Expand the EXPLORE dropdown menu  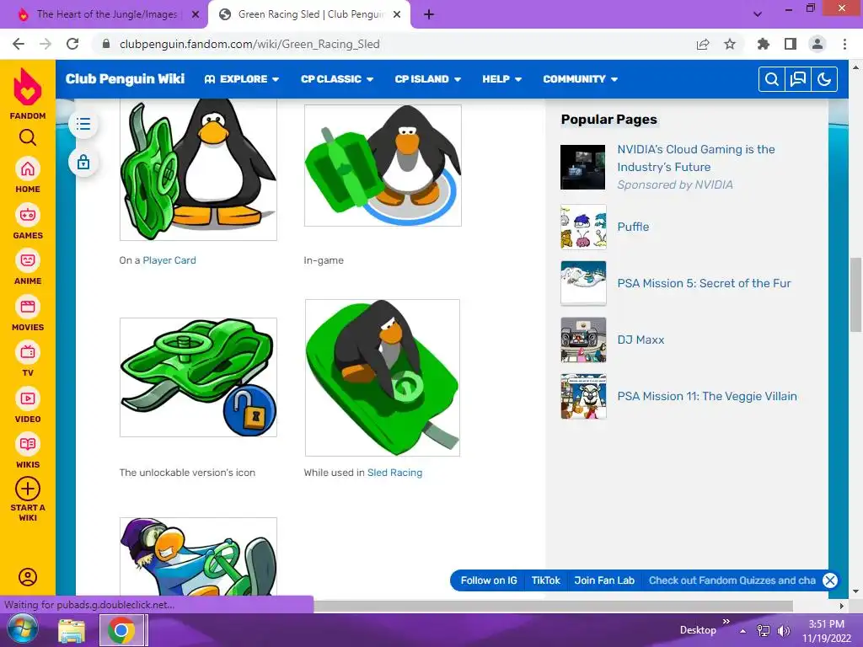(x=242, y=79)
